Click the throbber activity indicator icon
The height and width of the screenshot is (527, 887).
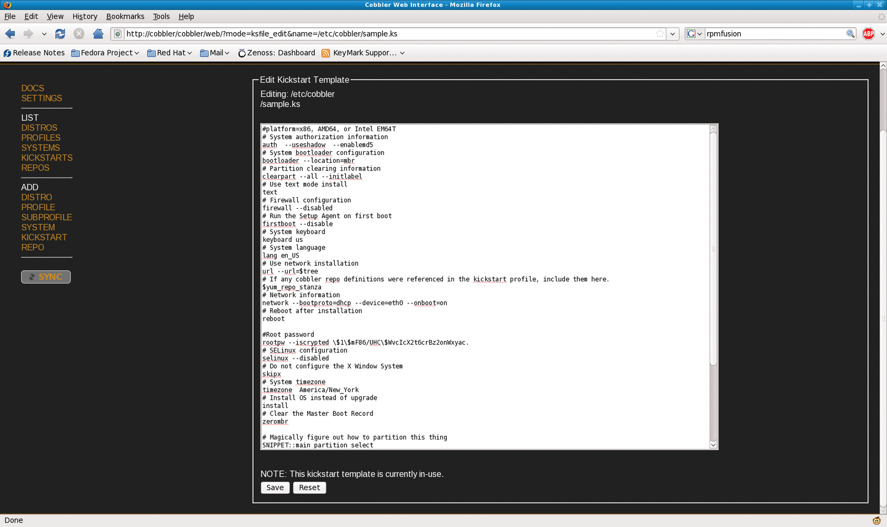click(881, 17)
